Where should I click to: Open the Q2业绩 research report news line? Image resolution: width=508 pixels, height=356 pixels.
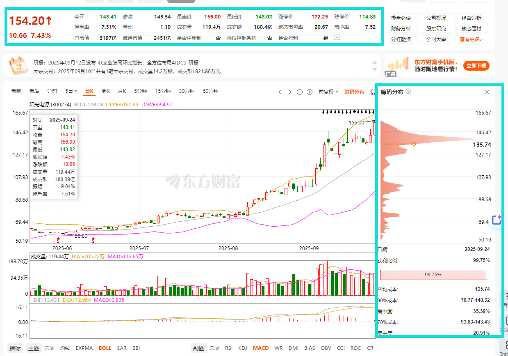pos(116,63)
